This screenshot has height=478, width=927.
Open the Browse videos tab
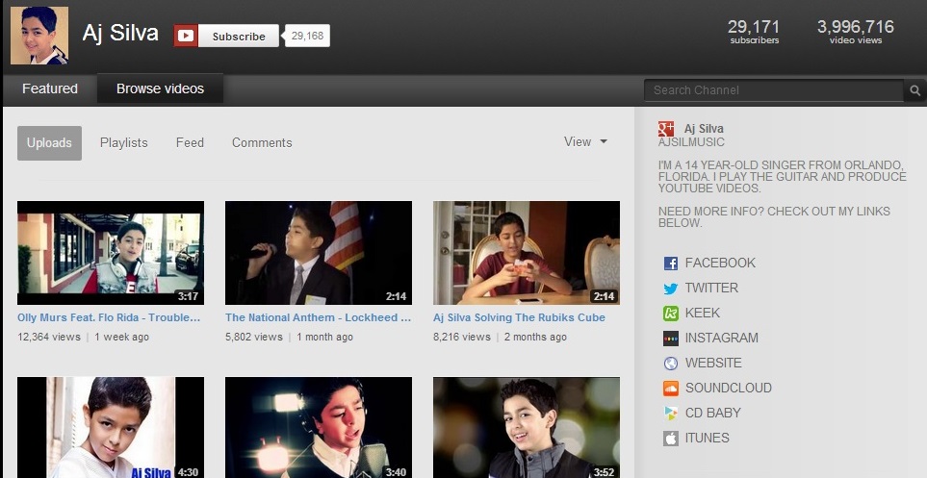coord(160,88)
